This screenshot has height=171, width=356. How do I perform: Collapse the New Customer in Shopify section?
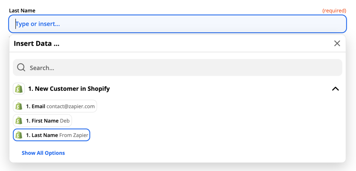[x=335, y=89]
